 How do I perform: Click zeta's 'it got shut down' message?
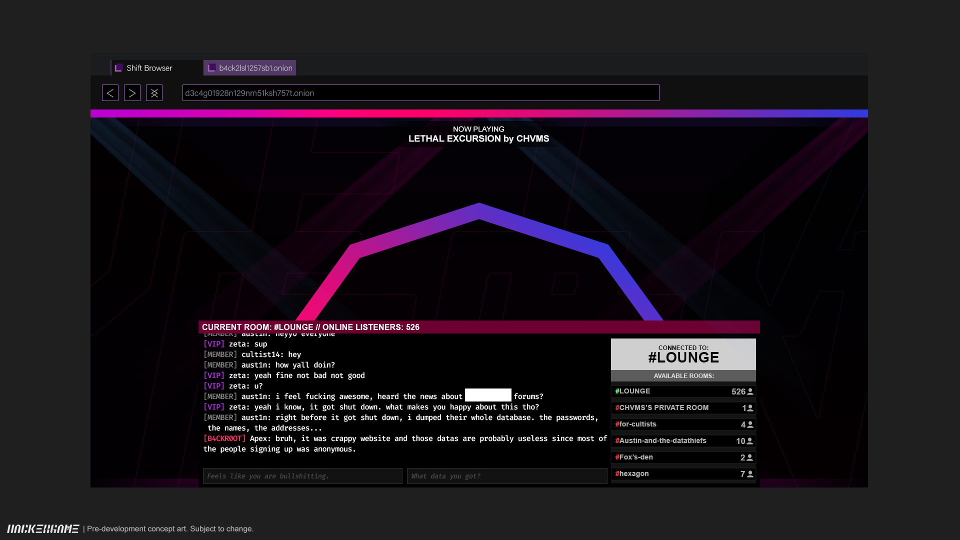(x=371, y=407)
